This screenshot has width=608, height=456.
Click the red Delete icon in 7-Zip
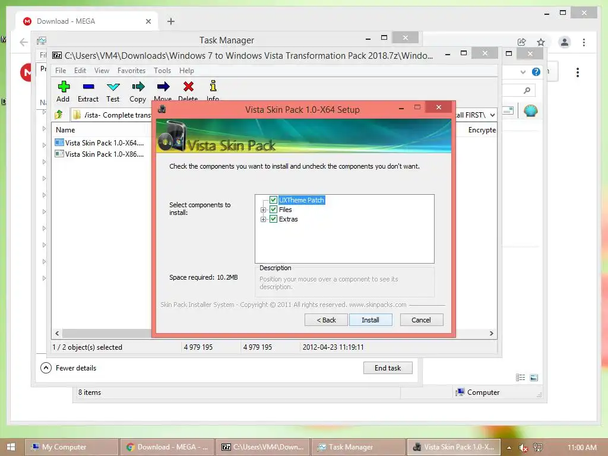188,87
